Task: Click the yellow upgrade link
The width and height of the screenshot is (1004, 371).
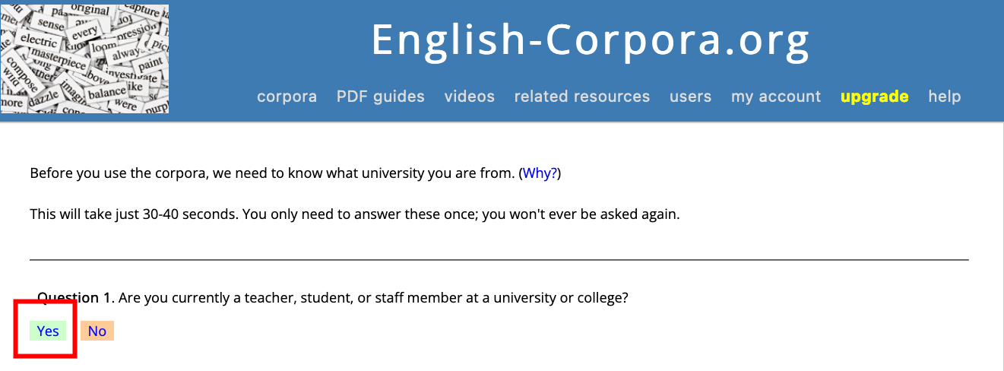Action: pyautogui.click(x=875, y=97)
